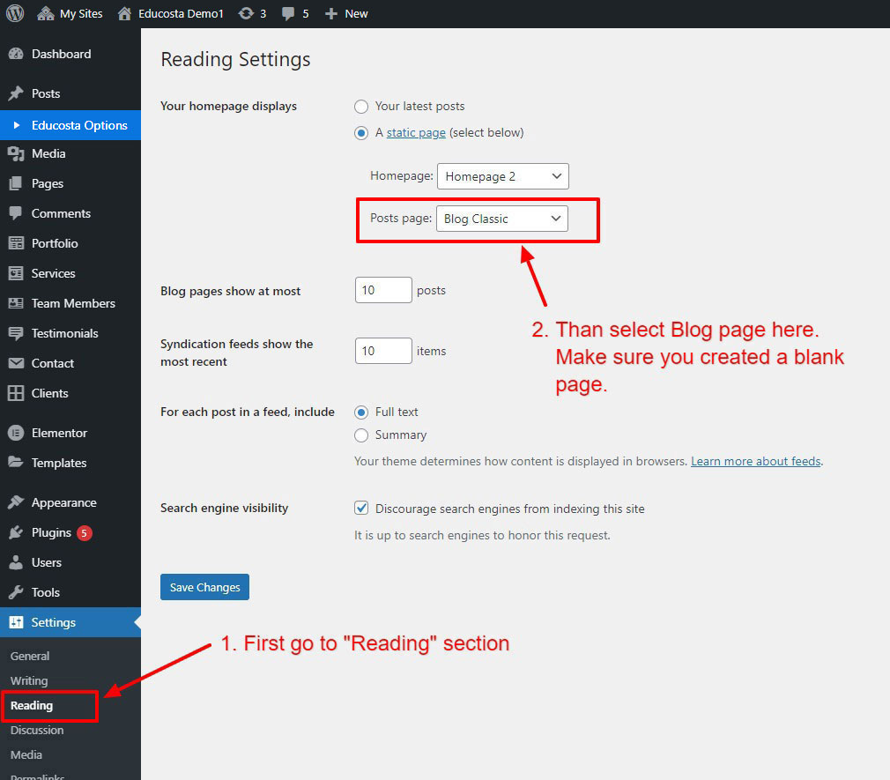Expand the Educosta Options menu
Viewport: 890px width, 780px height.
(79, 125)
